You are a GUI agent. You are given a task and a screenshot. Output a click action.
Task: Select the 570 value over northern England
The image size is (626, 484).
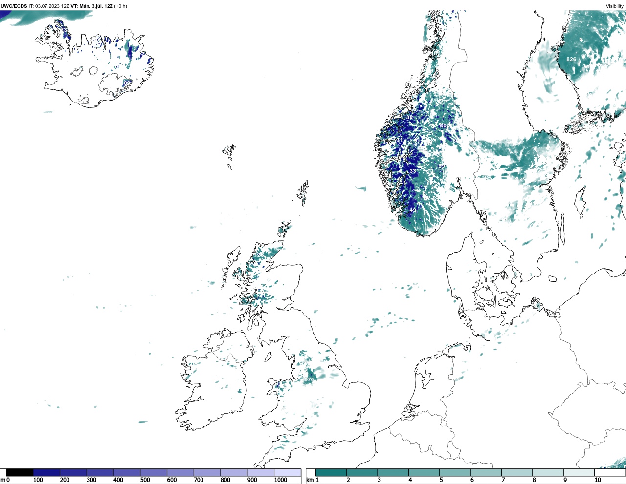[x=310, y=379]
